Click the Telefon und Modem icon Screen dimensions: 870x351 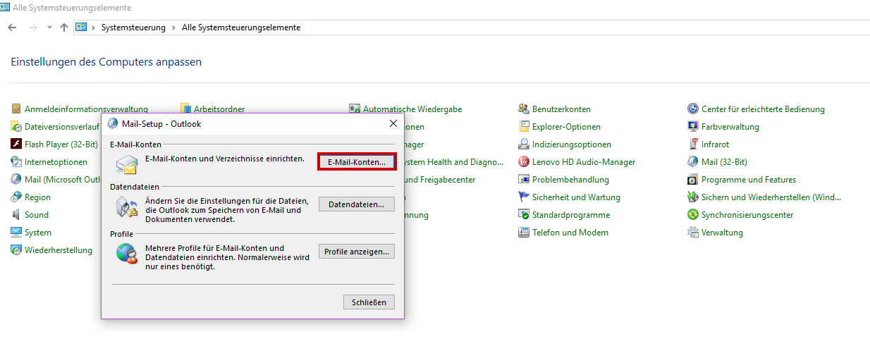(524, 233)
